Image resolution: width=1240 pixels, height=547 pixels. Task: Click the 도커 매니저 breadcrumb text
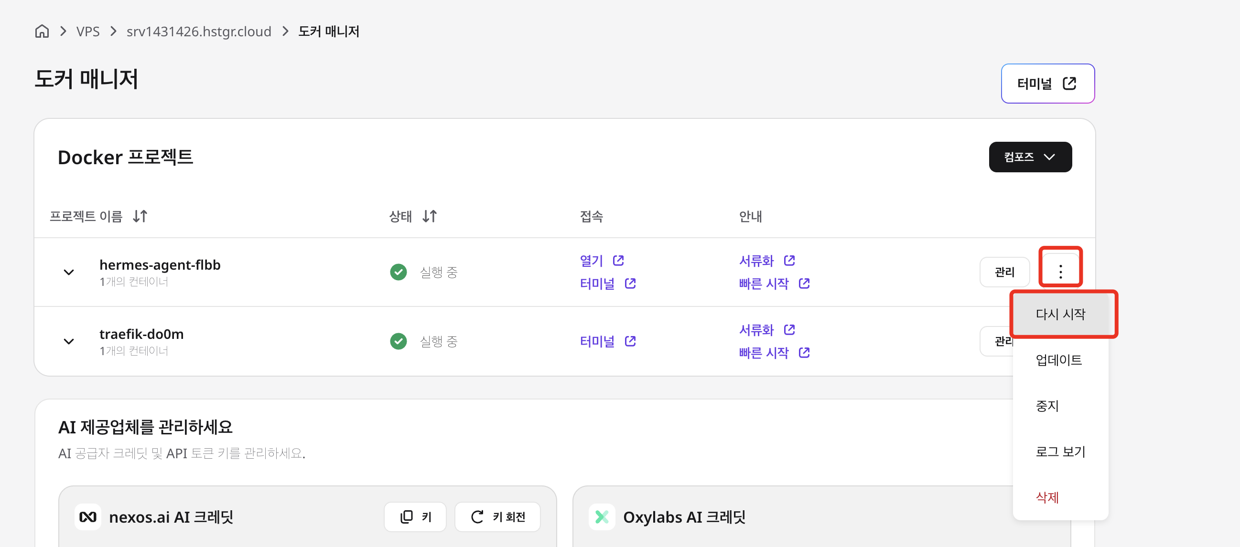(329, 31)
